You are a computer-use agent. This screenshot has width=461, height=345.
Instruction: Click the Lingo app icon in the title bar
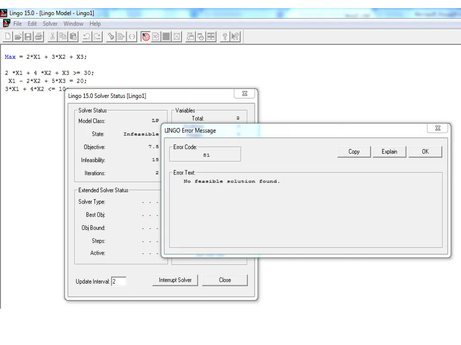(x=4, y=13)
